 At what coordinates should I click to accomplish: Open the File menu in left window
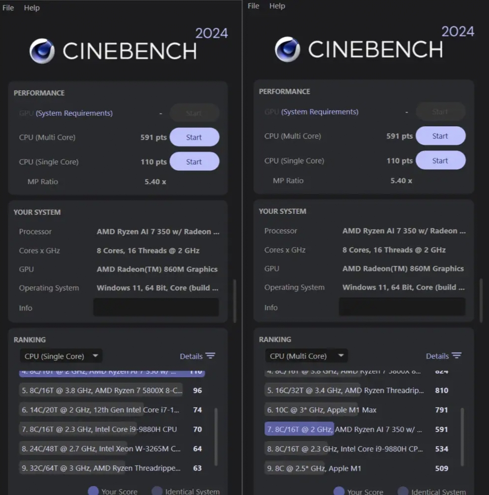pos(8,8)
